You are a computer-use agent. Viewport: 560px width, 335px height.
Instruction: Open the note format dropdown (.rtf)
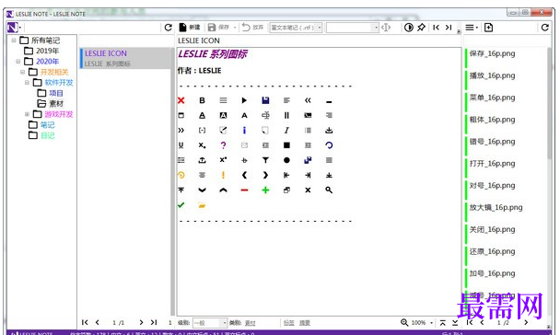point(296,28)
